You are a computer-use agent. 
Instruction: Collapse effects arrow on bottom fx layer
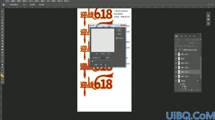pos(199,81)
